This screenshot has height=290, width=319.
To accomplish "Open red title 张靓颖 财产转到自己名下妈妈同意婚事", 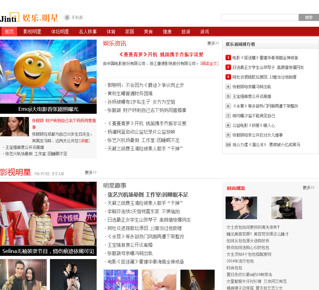I will click(x=64, y=124).
